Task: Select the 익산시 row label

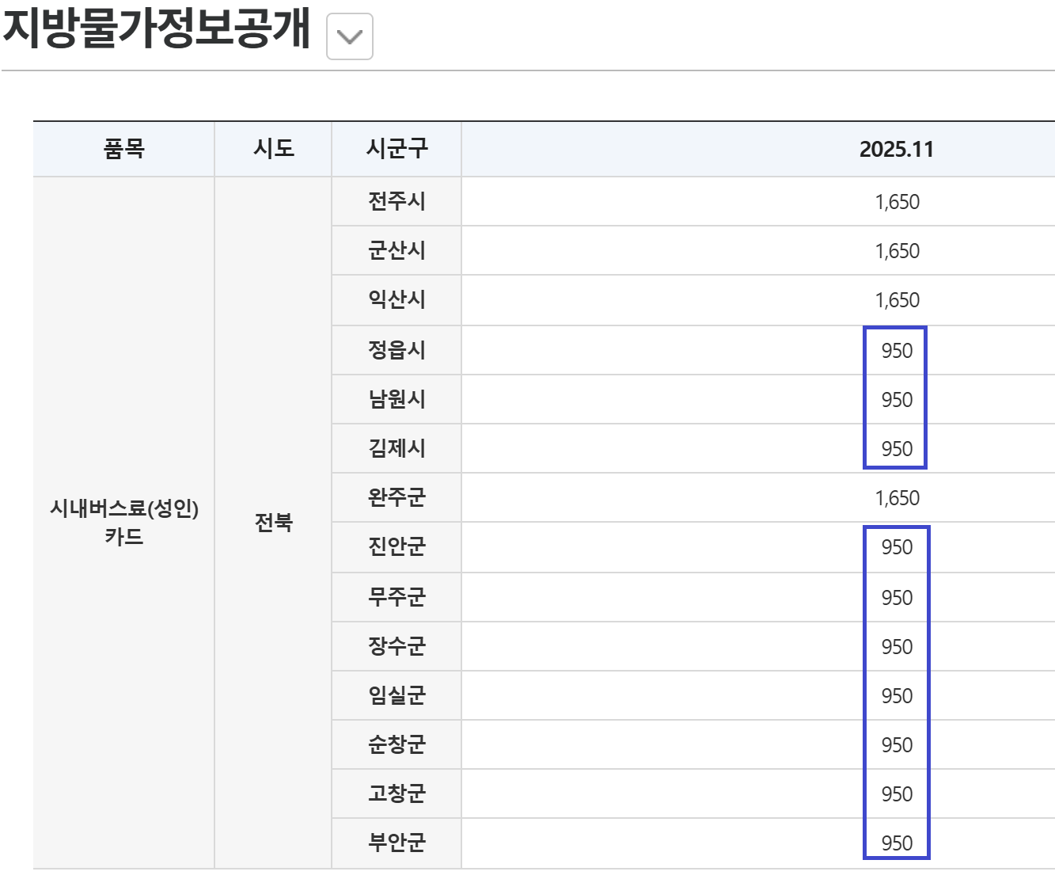Action: point(397,300)
